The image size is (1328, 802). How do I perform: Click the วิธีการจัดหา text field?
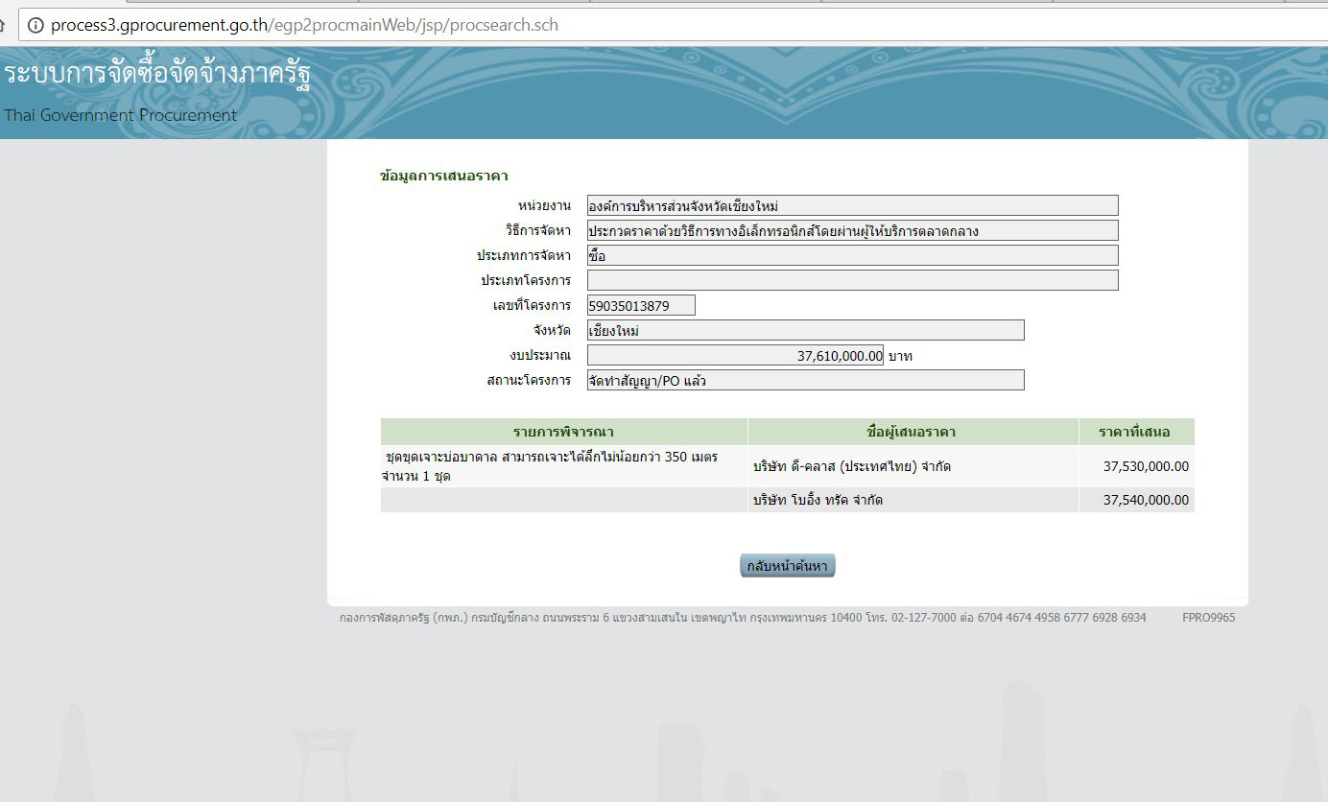(852, 230)
